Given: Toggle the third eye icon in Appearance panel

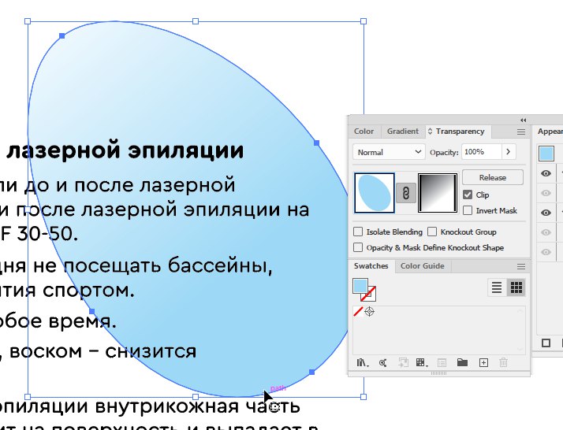Looking at the screenshot, I should click(x=546, y=213).
